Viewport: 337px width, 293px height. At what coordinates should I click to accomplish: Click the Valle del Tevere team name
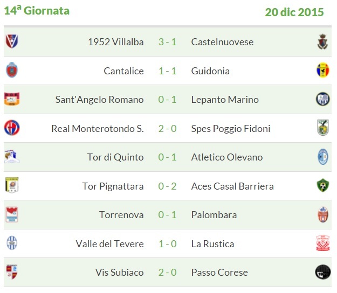[x=109, y=243]
